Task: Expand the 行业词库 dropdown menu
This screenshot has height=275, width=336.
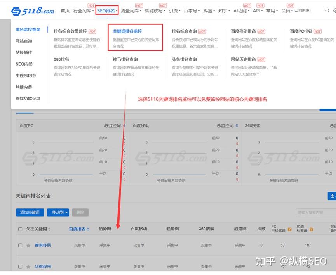Action: [84, 11]
